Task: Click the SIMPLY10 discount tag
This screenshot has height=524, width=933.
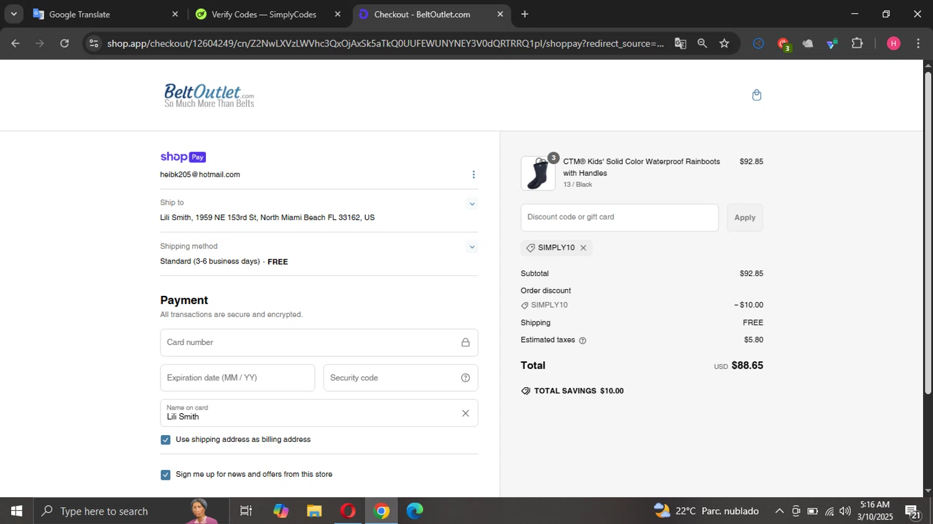Action: click(556, 248)
